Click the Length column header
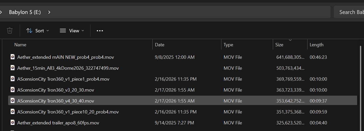364x131 pixels. tap(316, 45)
